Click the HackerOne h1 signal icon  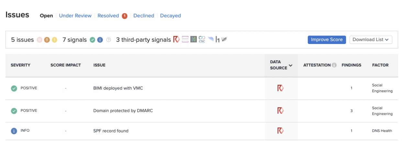point(218,40)
